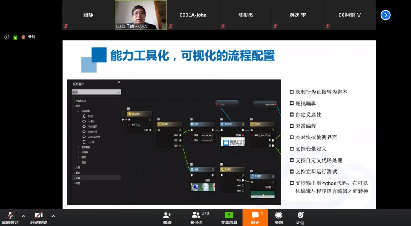Click the 雅静 participant tile
The image size is (411, 226).
(88, 15)
